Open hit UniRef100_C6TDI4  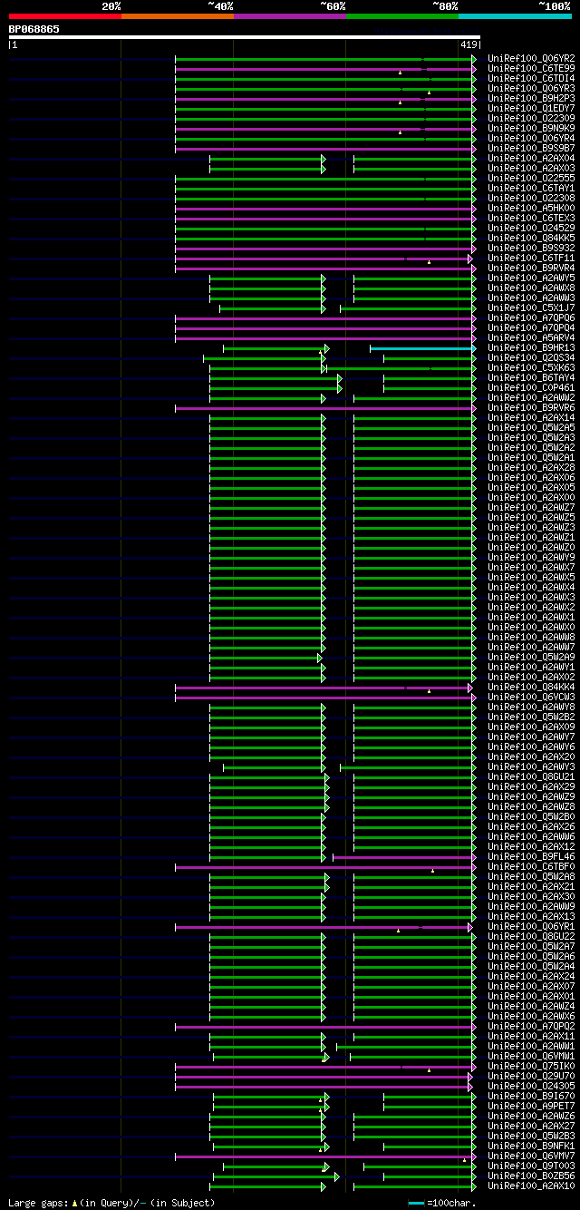pos(531,79)
